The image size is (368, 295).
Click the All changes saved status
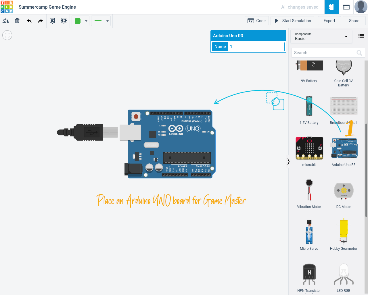click(300, 7)
